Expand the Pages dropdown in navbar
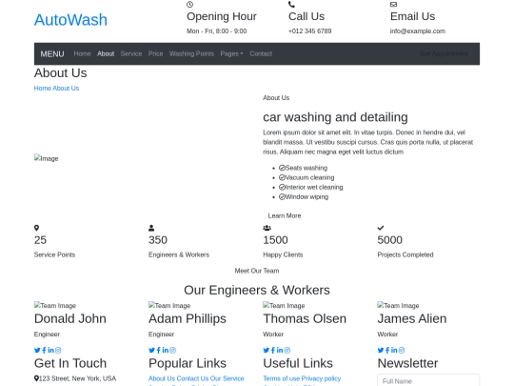Image resolution: width=514 pixels, height=386 pixels. (x=231, y=53)
